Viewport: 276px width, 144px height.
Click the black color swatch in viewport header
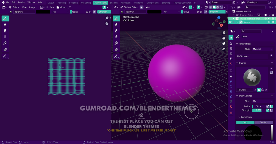[154, 12]
